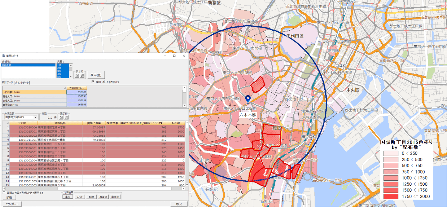Click legend swatch for 1750 <= 2000
Screen dimensions: 447x207
(x=391, y=196)
